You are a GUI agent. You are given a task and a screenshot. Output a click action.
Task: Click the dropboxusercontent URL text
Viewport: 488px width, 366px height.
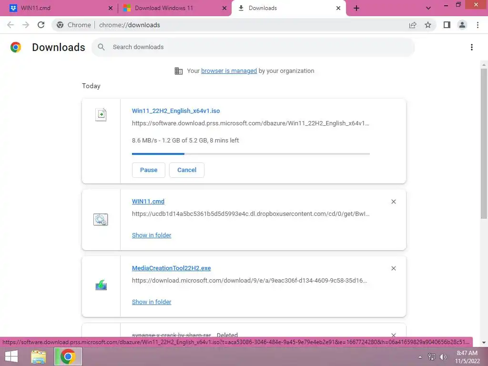[x=251, y=214]
